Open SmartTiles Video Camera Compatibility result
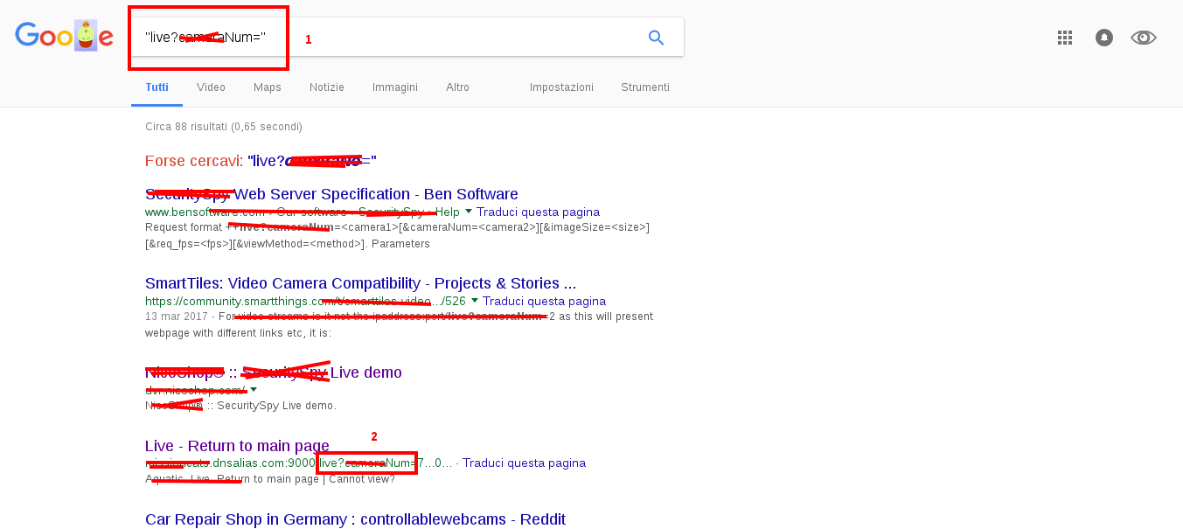This screenshot has width=1183, height=529. (360, 283)
